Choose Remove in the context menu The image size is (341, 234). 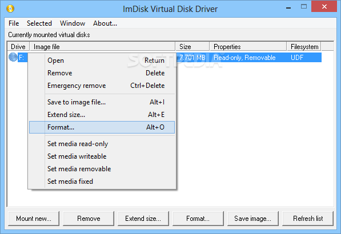click(102, 73)
